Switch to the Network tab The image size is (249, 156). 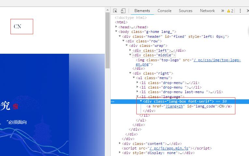click(x=207, y=11)
